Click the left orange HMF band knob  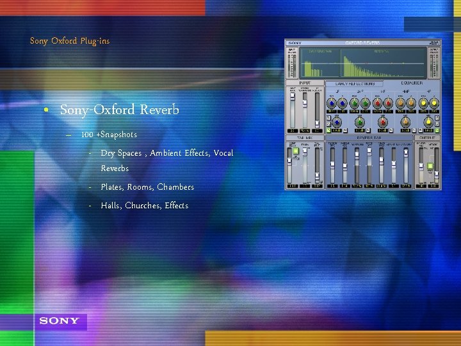click(400, 103)
